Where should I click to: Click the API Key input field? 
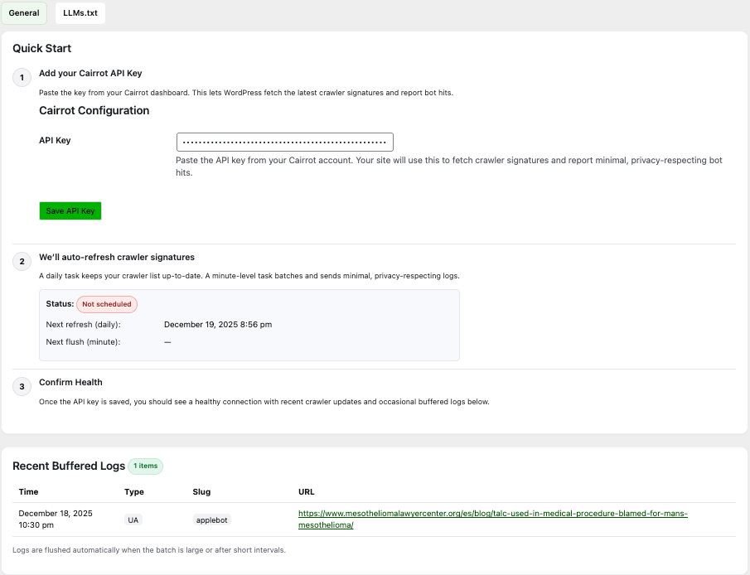pos(284,142)
